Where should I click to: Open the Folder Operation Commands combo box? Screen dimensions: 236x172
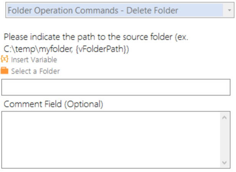pyautogui.click(x=120, y=10)
